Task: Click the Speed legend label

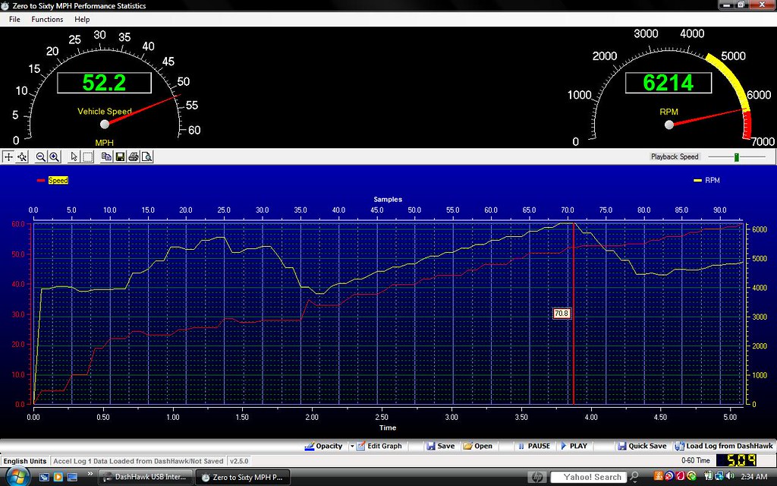Action: [x=58, y=180]
